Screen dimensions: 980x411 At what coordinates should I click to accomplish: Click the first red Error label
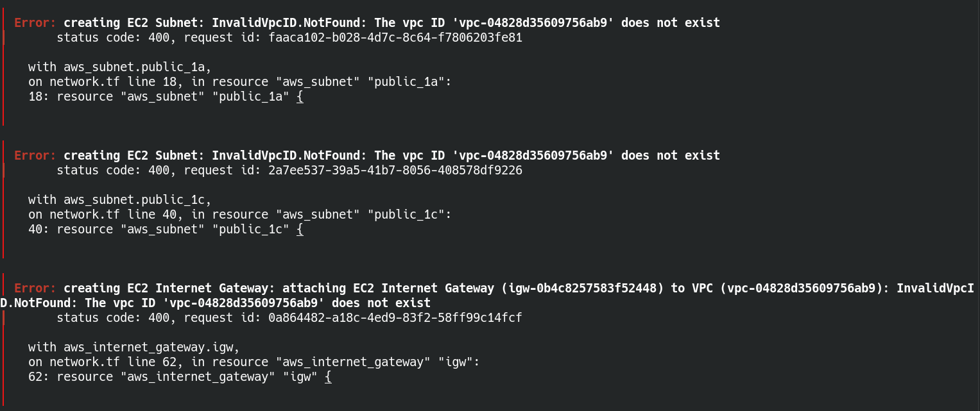pos(35,22)
